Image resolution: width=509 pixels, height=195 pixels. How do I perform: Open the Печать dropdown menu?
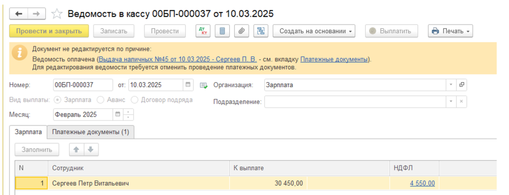[x=450, y=31]
